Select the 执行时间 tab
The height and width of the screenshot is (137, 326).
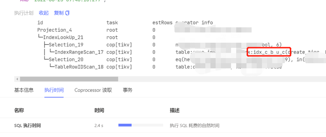point(54,90)
